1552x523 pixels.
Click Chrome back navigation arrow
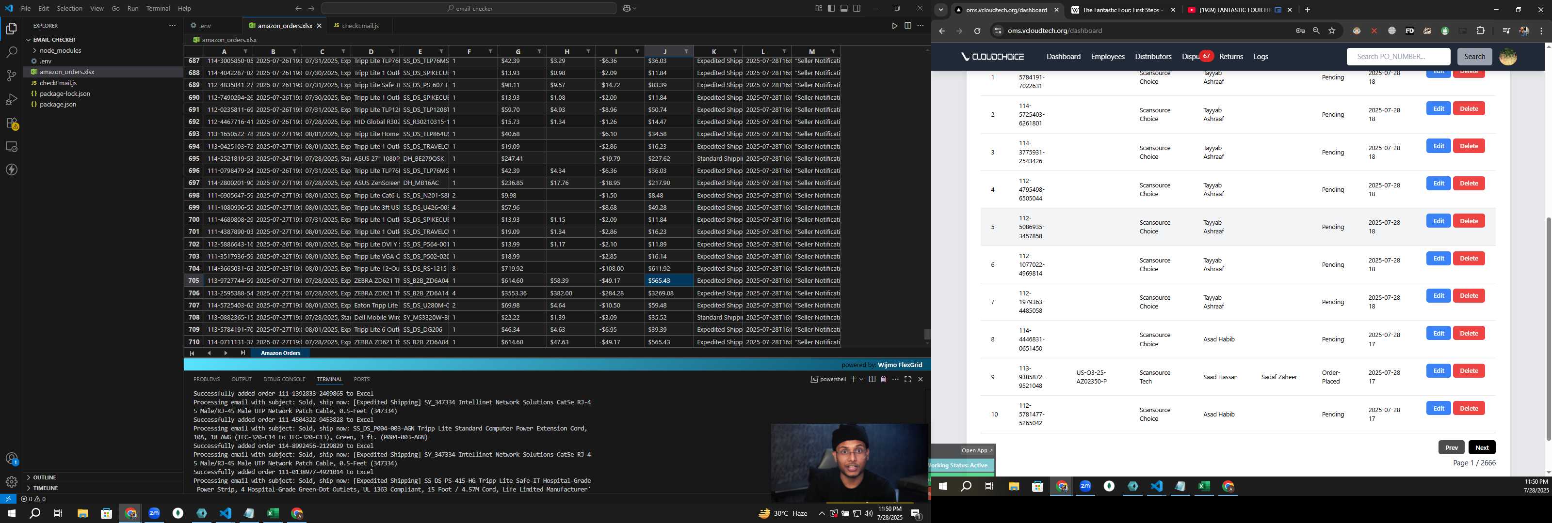pos(942,31)
